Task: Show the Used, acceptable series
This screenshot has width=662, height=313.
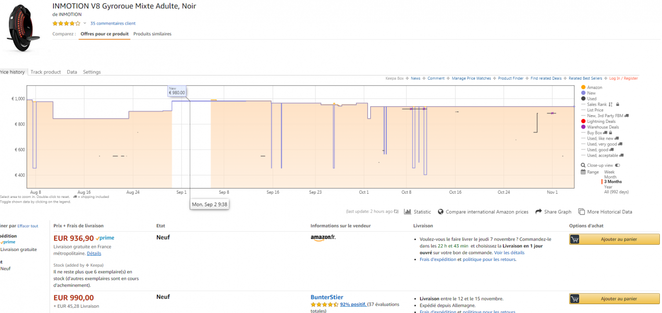Action: click(x=603, y=155)
